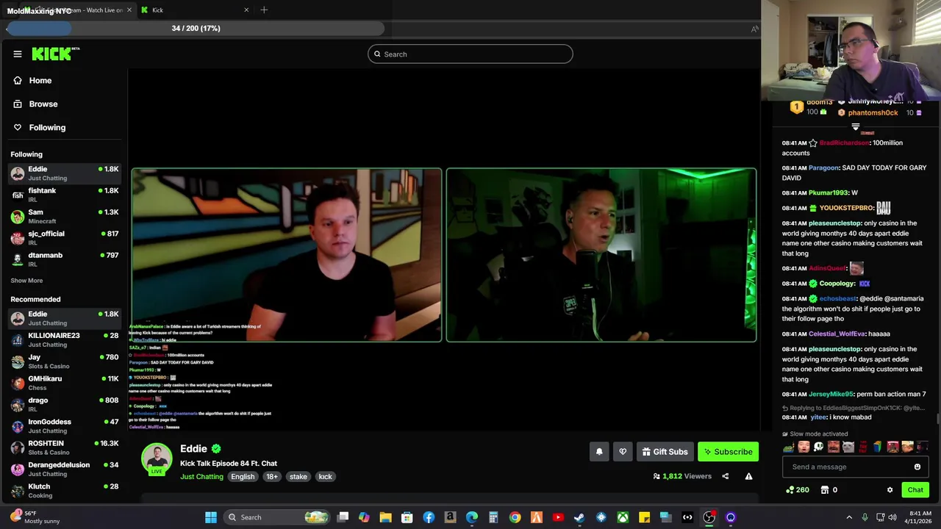
Task: Click the English language tag
Action: click(x=243, y=477)
